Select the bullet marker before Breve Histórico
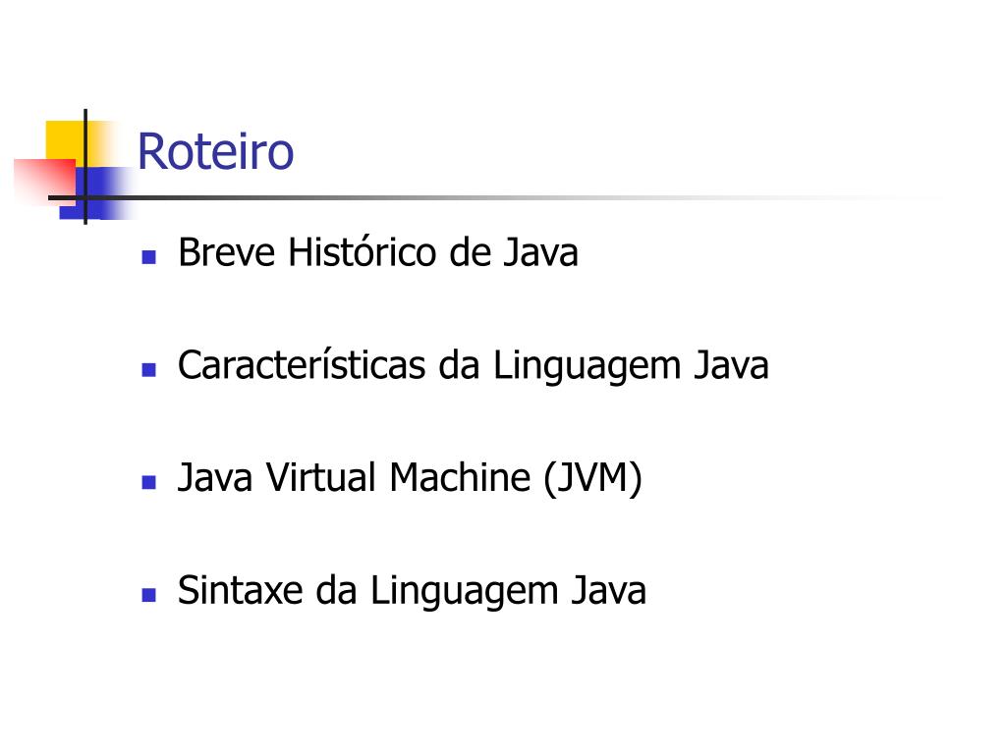1006x754 pixels. coord(149,257)
